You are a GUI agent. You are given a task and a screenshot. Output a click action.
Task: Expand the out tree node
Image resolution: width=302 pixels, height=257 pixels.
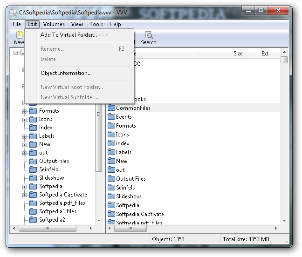[24, 153]
